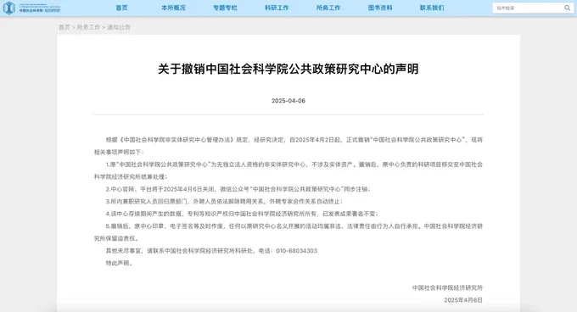Click the closing line 特此声明
This screenshot has height=312, width=577.
119,263
